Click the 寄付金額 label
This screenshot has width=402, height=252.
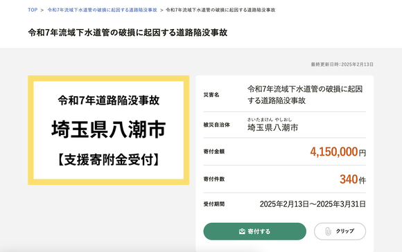pos(213,152)
